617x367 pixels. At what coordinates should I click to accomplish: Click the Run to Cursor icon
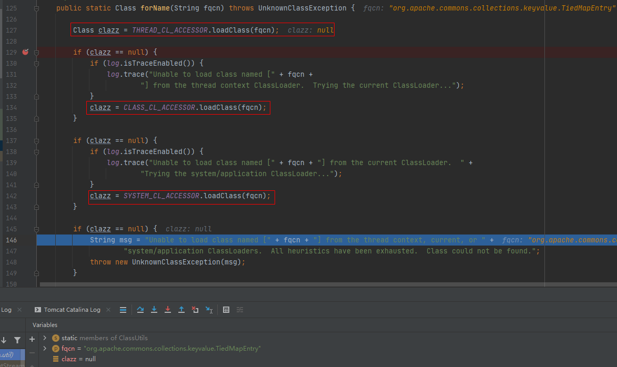point(209,310)
